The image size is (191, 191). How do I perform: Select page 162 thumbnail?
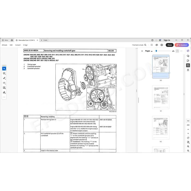click(161, 128)
